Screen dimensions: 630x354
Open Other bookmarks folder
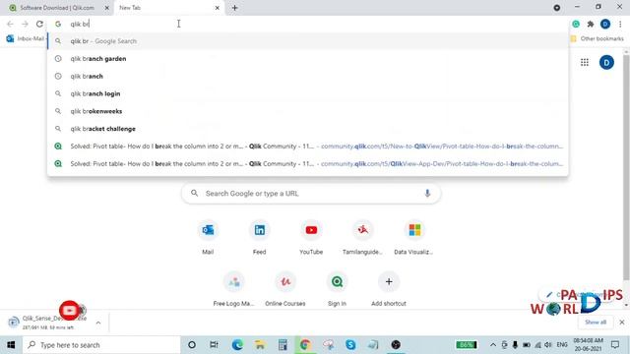click(x=598, y=38)
